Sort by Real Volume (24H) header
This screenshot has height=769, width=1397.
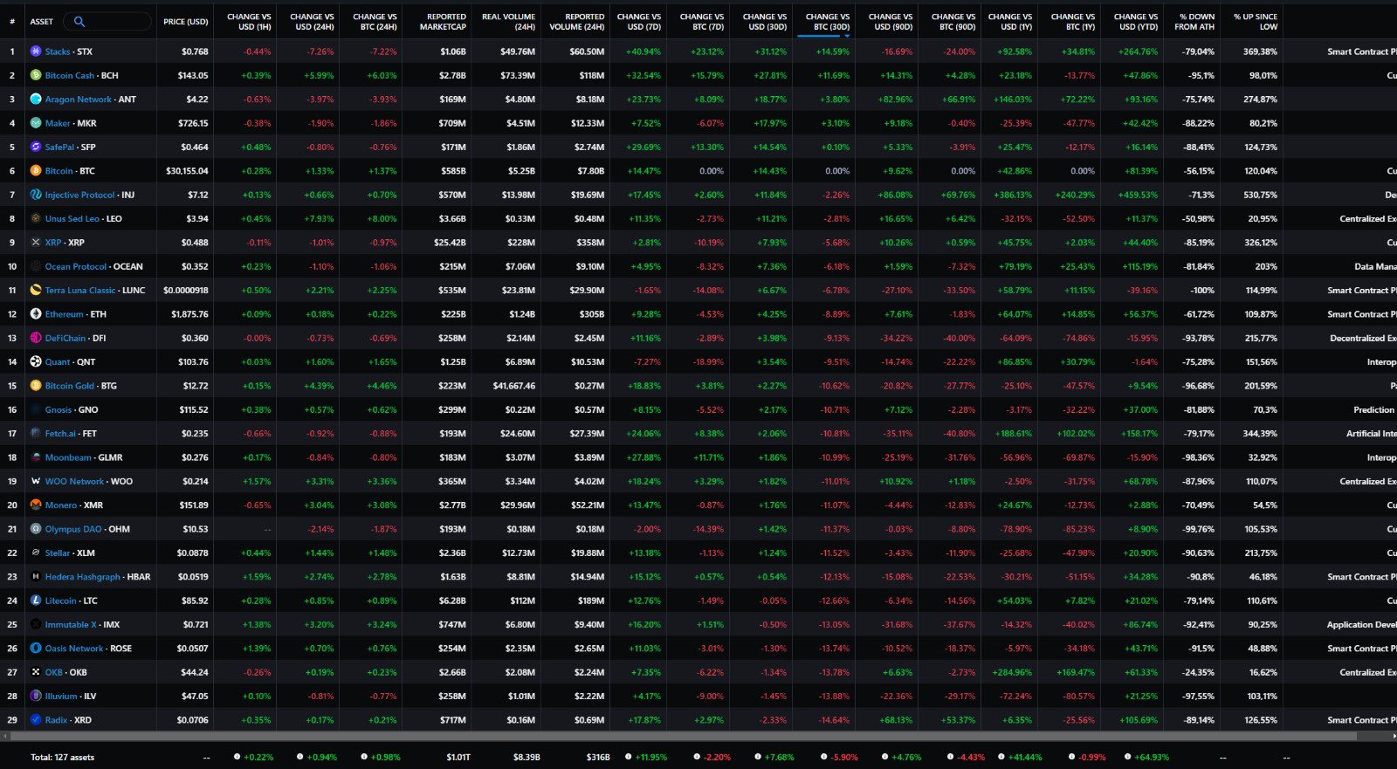pyautogui.click(x=508, y=22)
